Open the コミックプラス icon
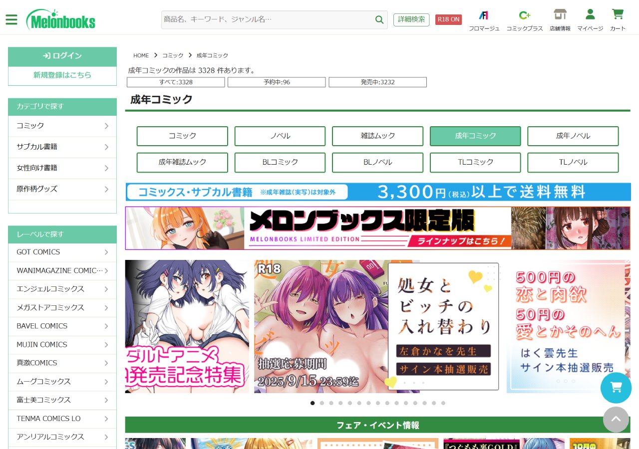 pos(524,15)
